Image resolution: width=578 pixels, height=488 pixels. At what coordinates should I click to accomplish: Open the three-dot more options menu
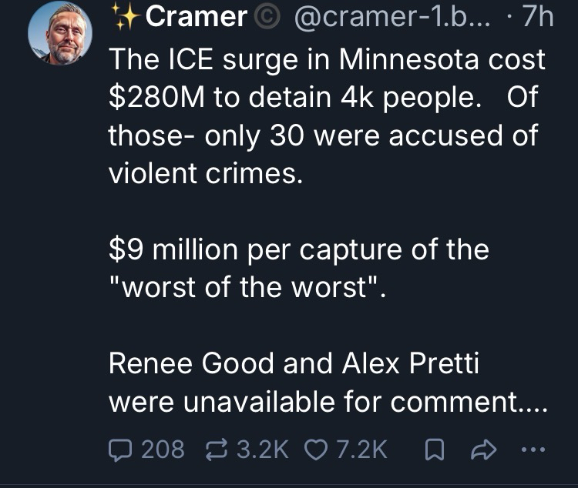[533, 450]
